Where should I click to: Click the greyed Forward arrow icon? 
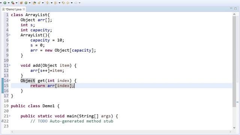click(x=76, y=3)
